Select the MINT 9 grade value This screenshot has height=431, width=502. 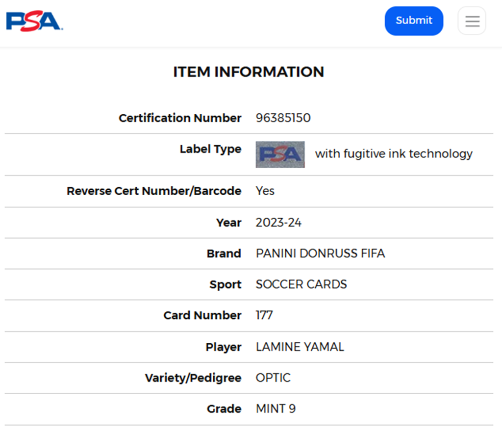coord(276,409)
